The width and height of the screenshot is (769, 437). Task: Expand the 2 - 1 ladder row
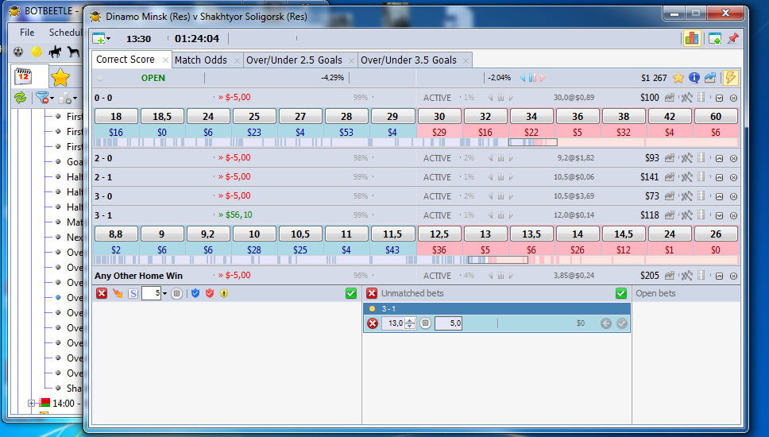point(720,177)
